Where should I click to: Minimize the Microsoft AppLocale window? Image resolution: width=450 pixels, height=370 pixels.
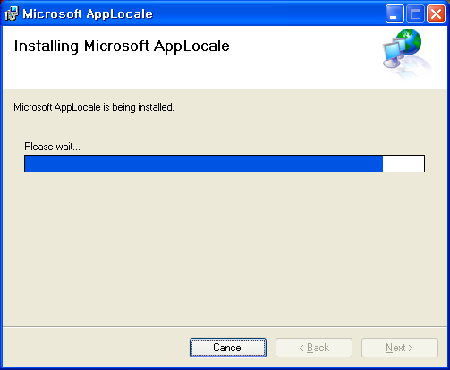[395, 13]
